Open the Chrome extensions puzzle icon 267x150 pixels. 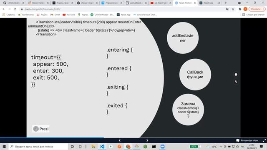click(240, 9)
